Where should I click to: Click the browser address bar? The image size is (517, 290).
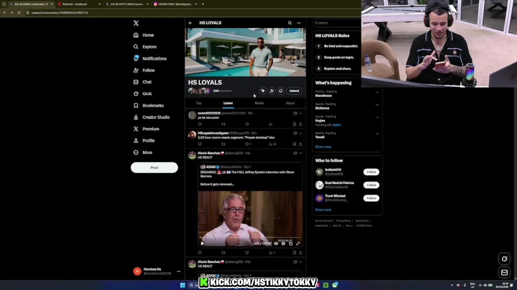(x=190, y=12)
